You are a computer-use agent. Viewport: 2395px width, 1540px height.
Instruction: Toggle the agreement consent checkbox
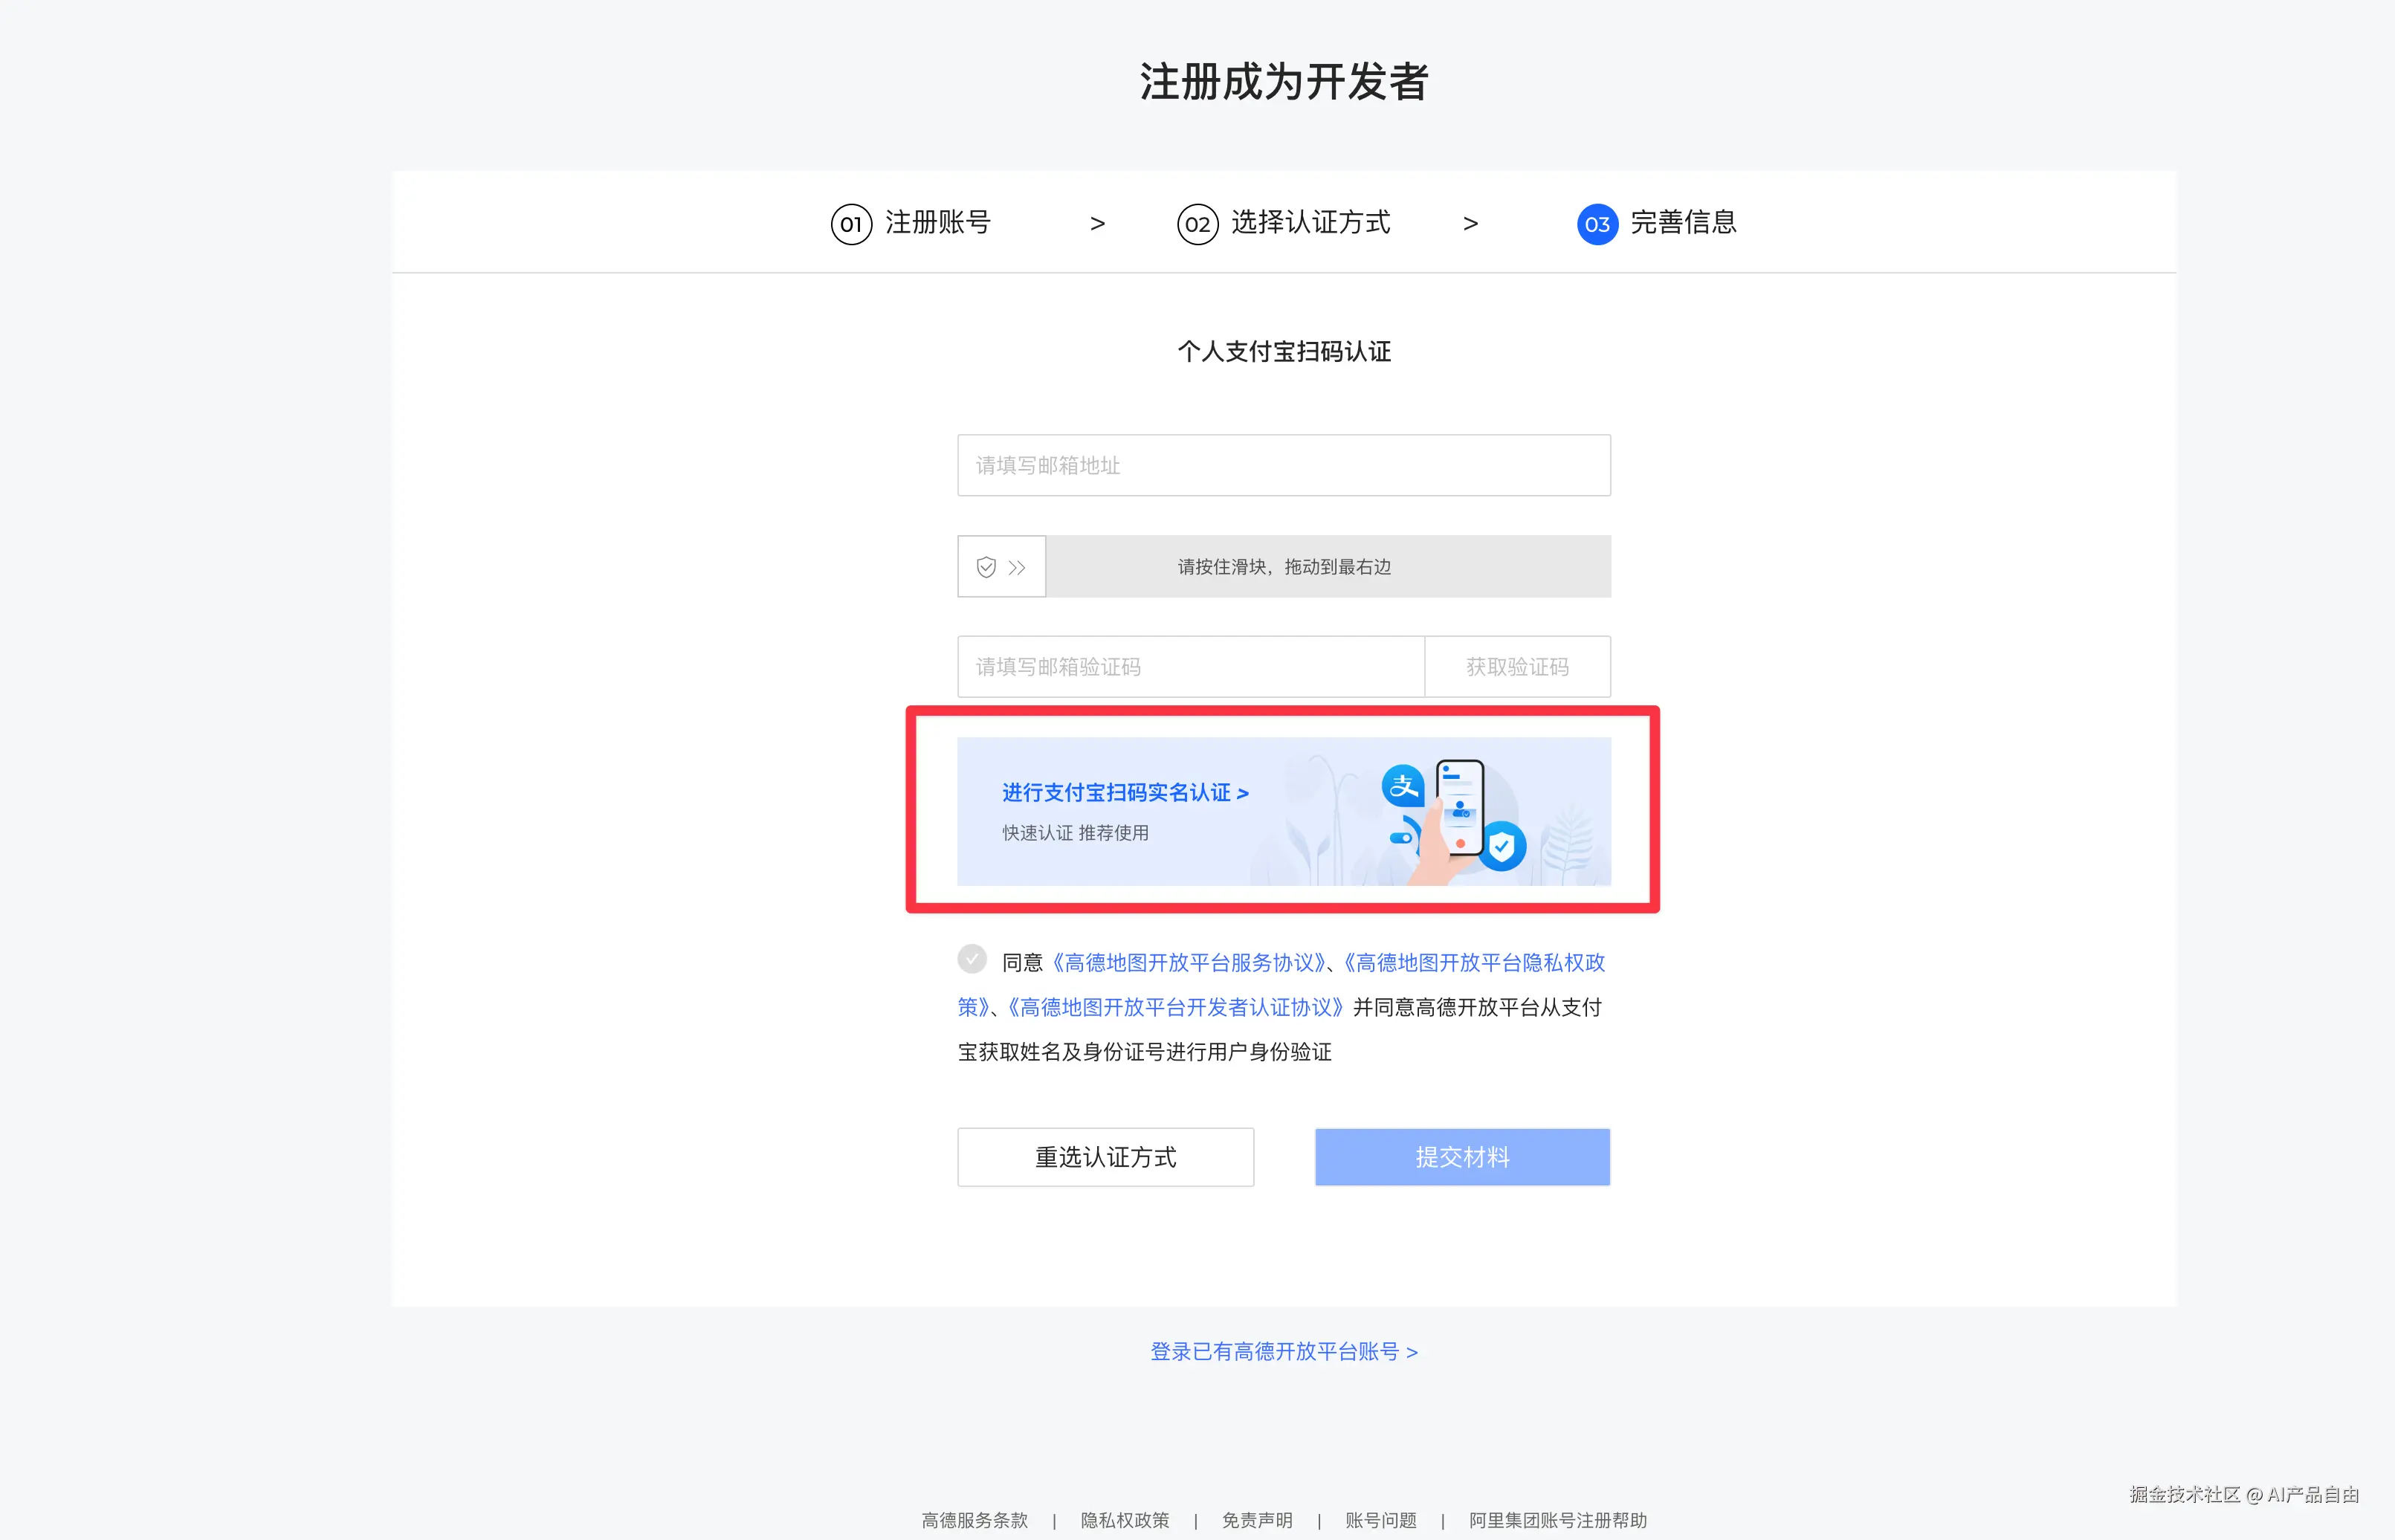[972, 960]
